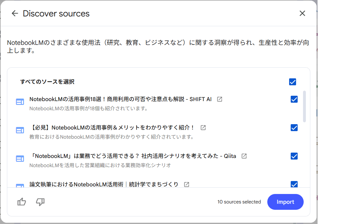Open the NotebookLMの活用事例18選 source title

click(x=120, y=99)
